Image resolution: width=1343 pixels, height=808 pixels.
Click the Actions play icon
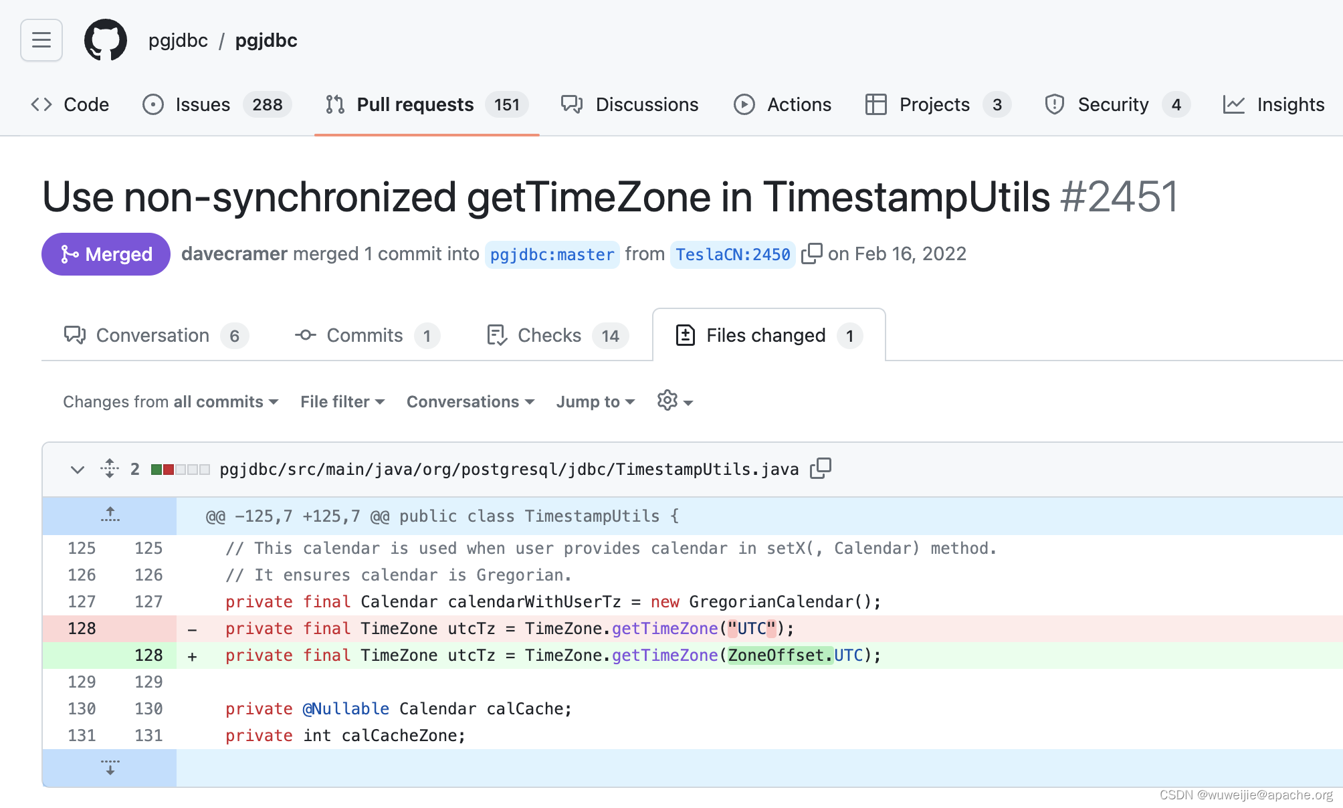pyautogui.click(x=744, y=104)
